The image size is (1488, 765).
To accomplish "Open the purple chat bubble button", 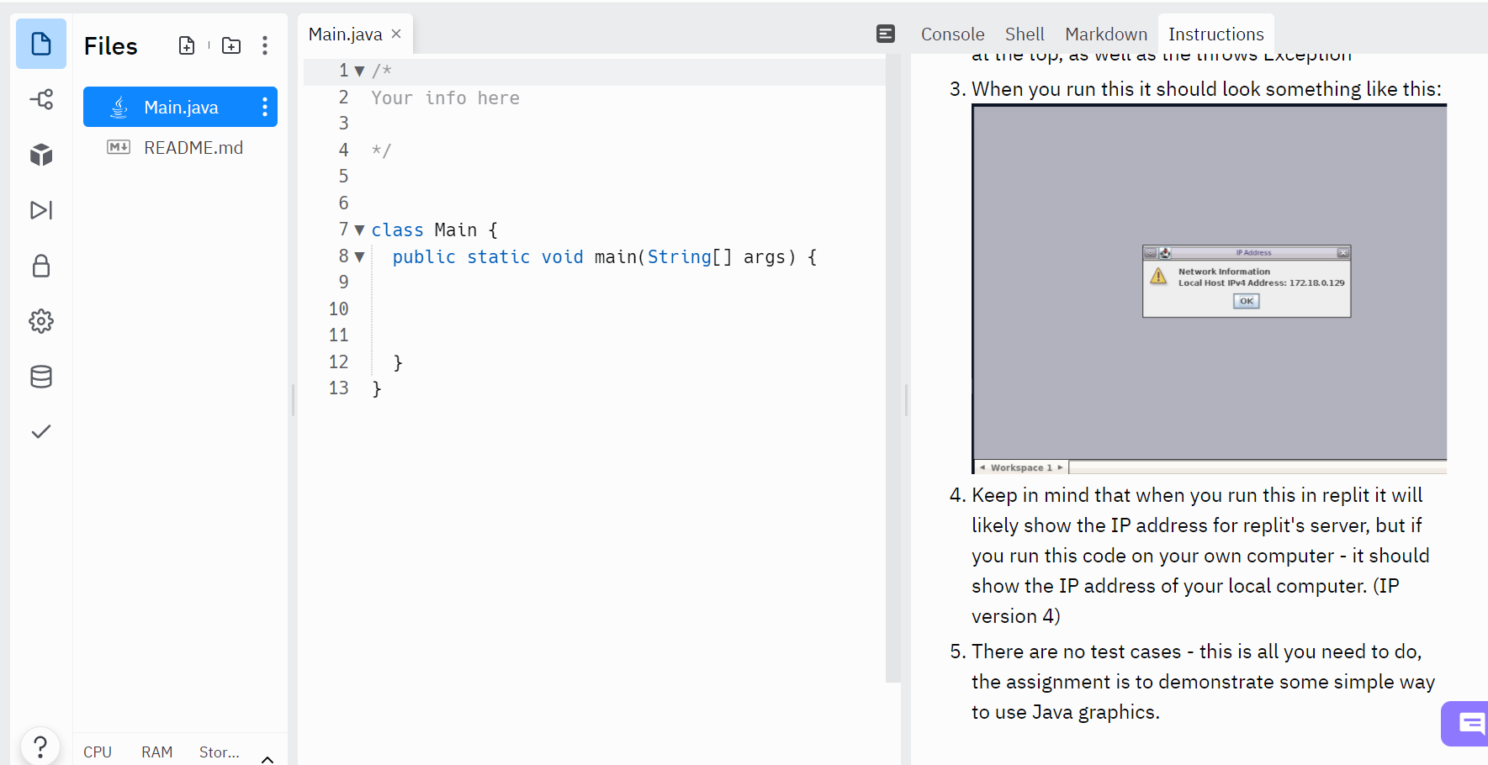I will point(1465,723).
